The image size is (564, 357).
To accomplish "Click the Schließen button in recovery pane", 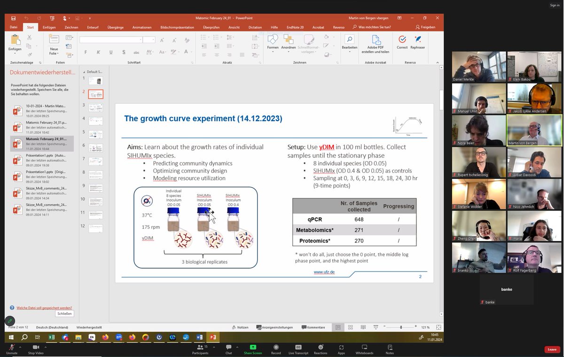I will (x=65, y=314).
